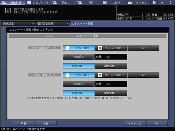The height and width of the screenshot is (131, 175).
Task: Switch to the スキャン scan tab
Action: point(138,2)
